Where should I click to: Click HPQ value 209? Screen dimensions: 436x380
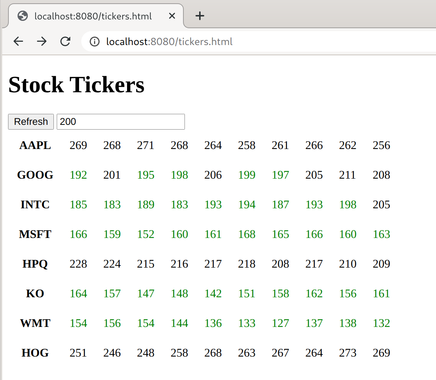pos(381,264)
